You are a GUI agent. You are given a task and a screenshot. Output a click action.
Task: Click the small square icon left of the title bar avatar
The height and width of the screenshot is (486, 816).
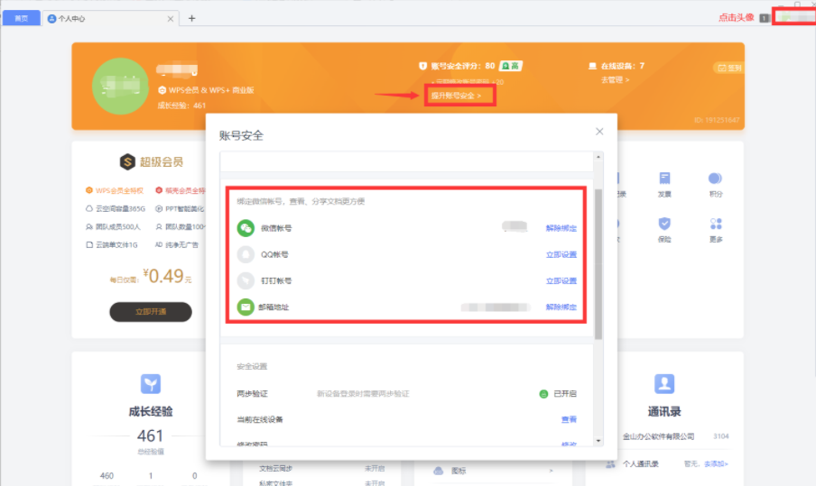pos(764,18)
